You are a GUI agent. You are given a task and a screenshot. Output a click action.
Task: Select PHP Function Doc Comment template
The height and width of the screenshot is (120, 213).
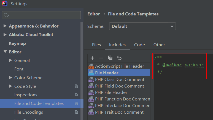[119, 99]
